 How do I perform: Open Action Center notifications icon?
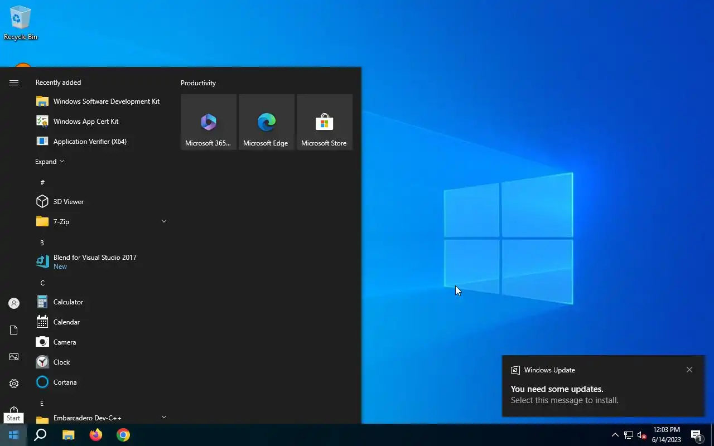tap(696, 435)
